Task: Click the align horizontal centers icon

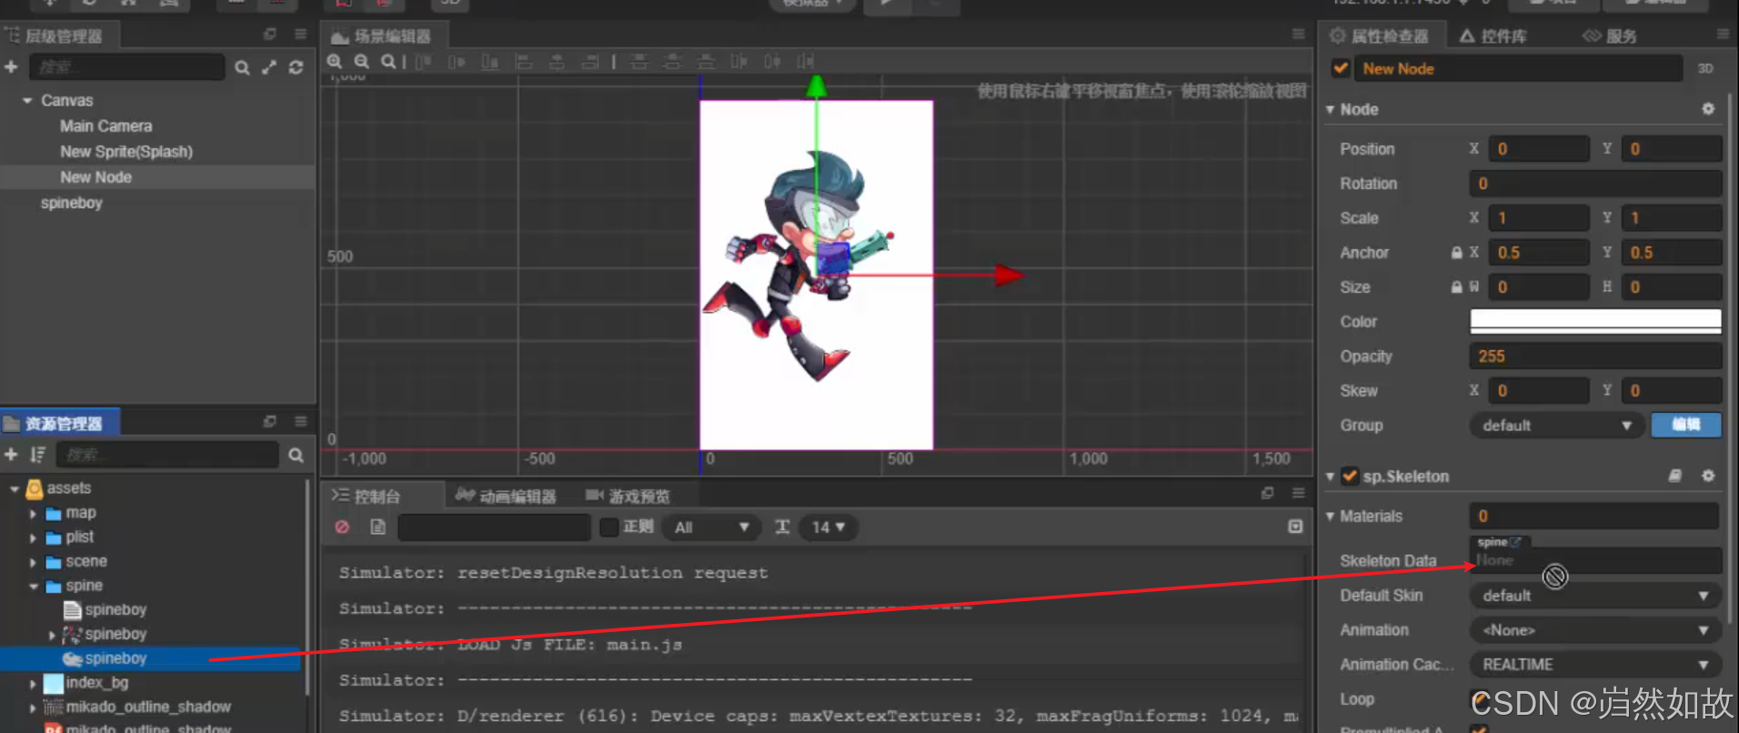Action: pyautogui.click(x=557, y=62)
